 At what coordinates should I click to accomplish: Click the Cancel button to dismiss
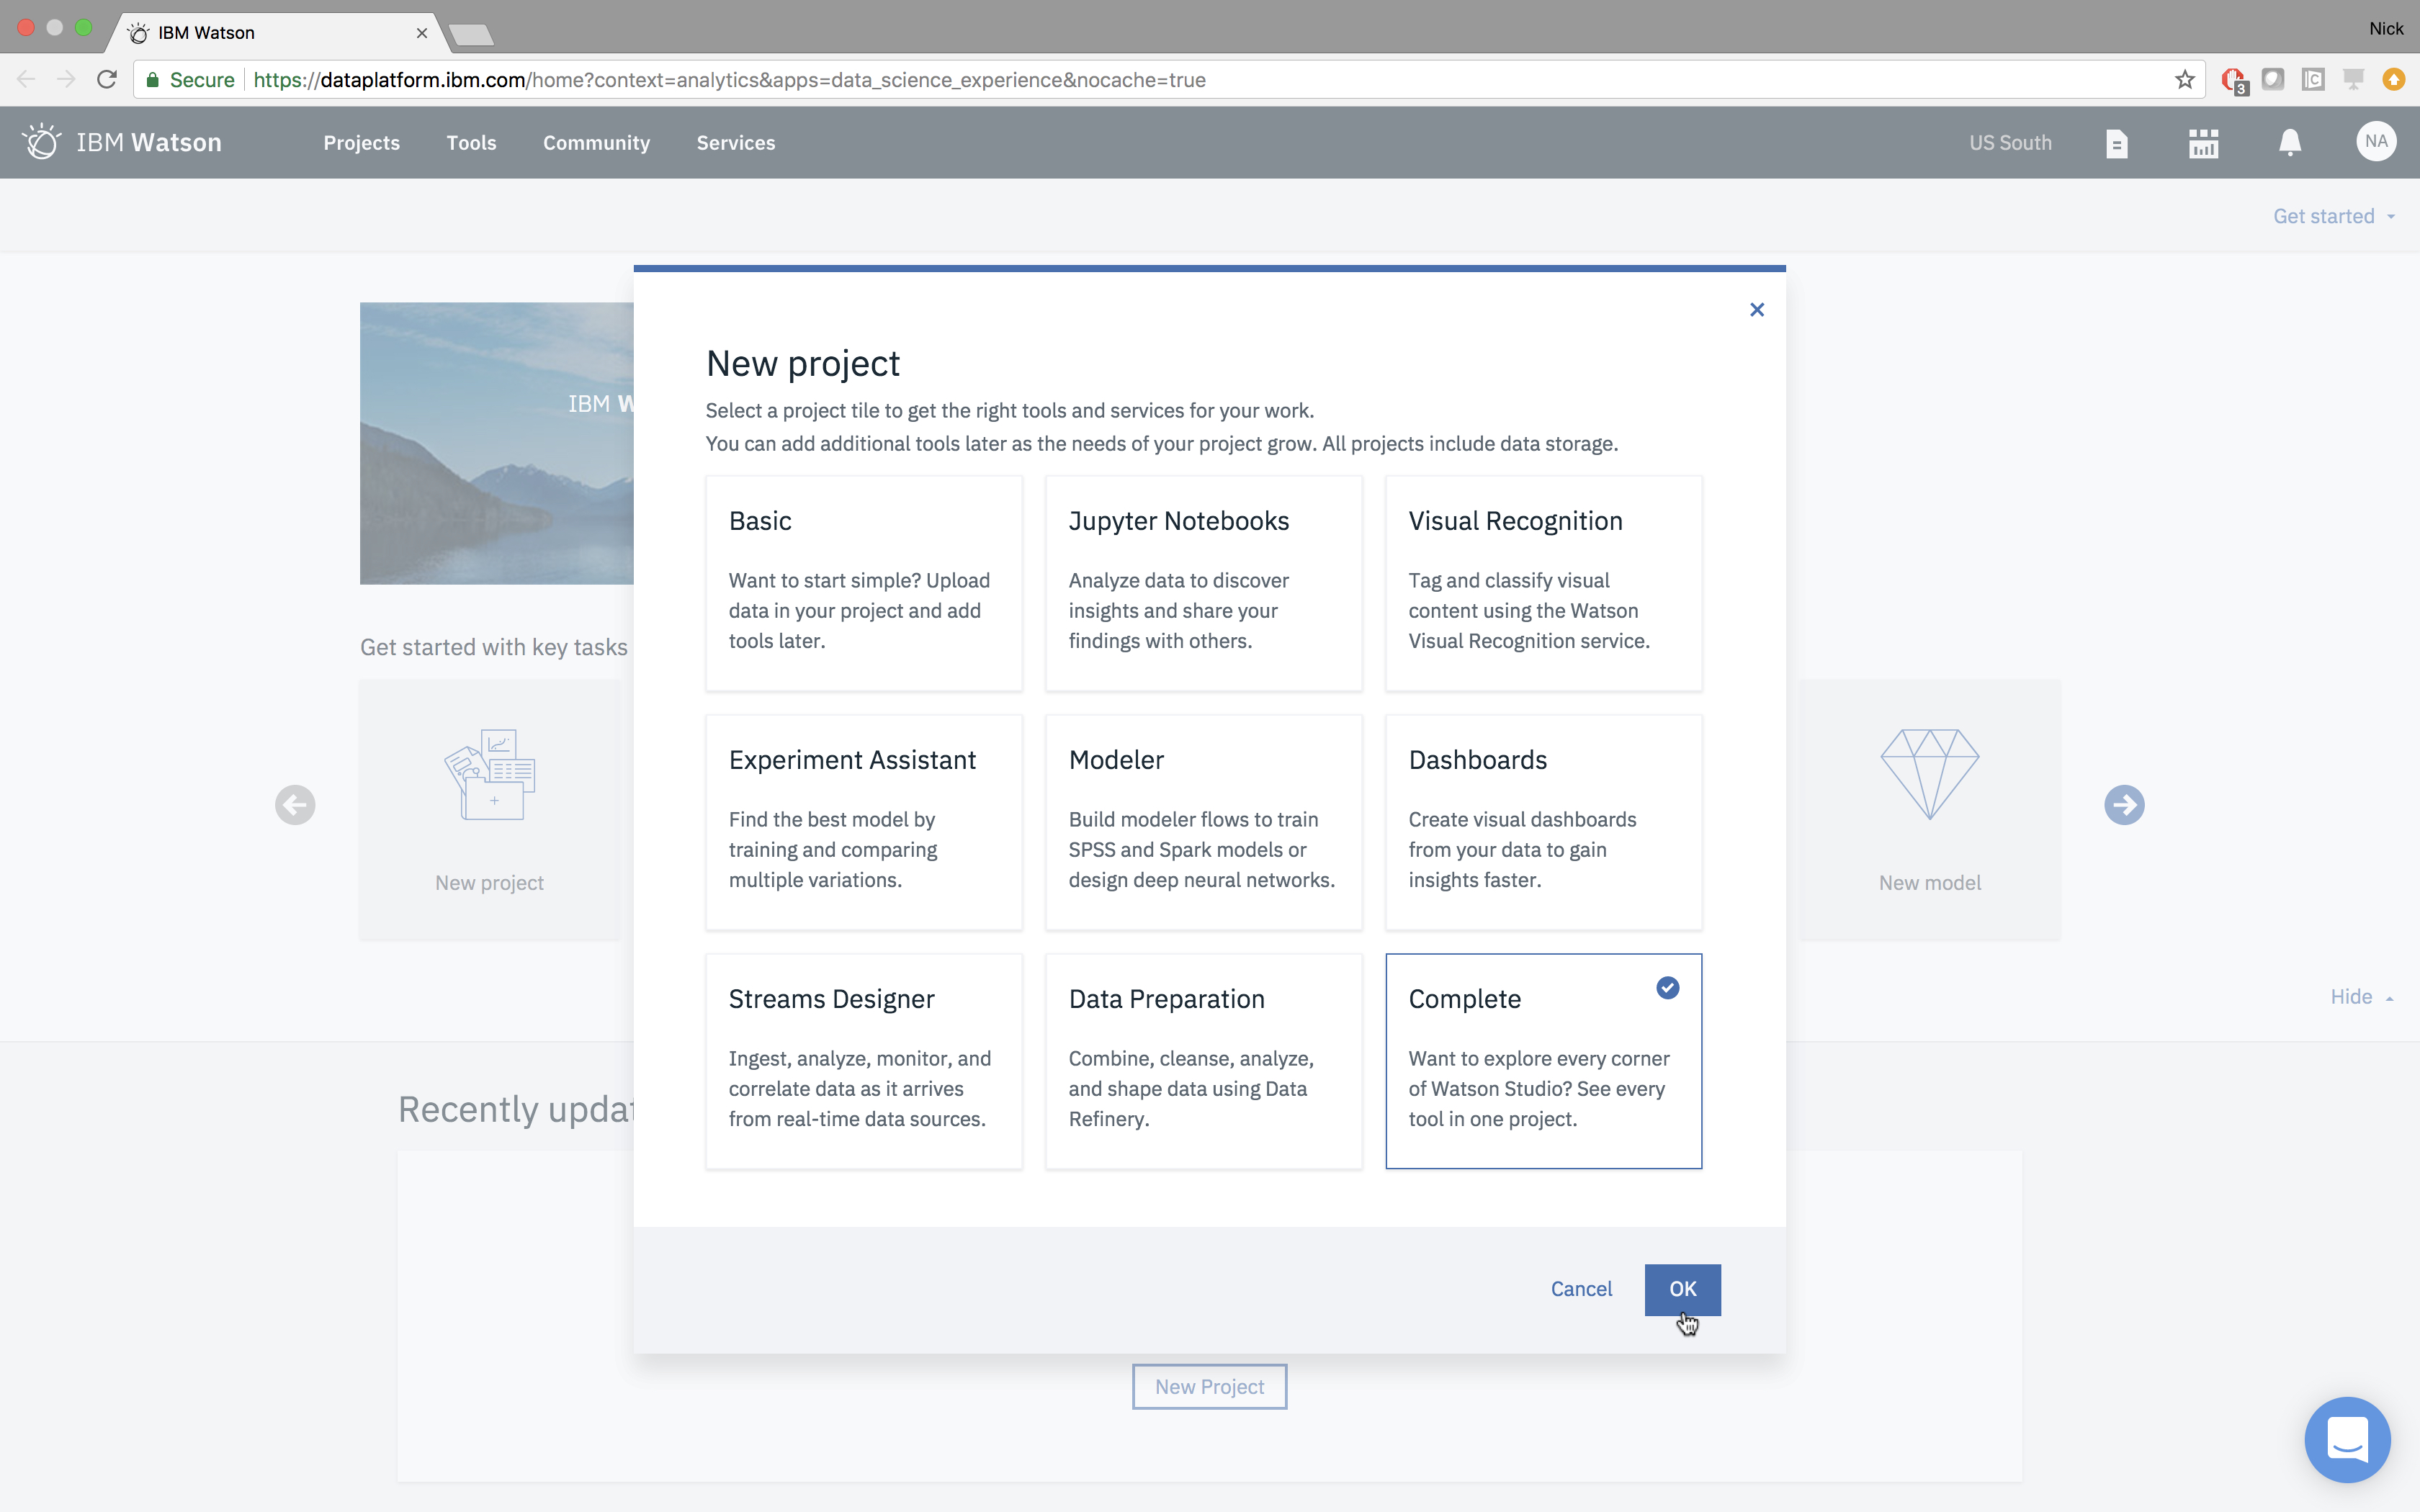tap(1580, 1287)
